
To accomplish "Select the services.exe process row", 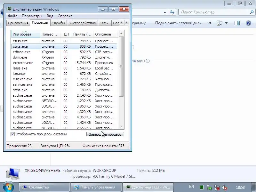I will point(64,84).
